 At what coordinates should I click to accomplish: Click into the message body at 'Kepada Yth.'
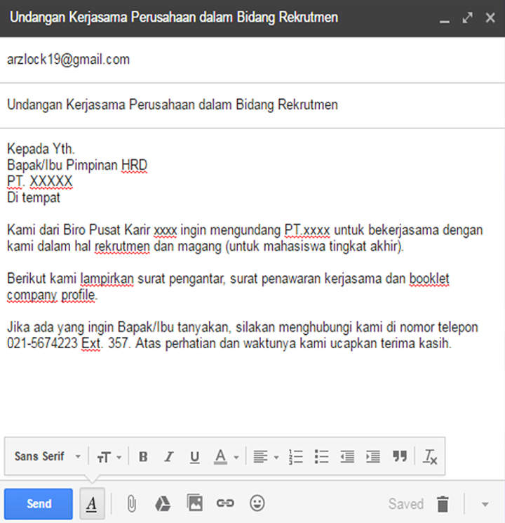(x=41, y=149)
